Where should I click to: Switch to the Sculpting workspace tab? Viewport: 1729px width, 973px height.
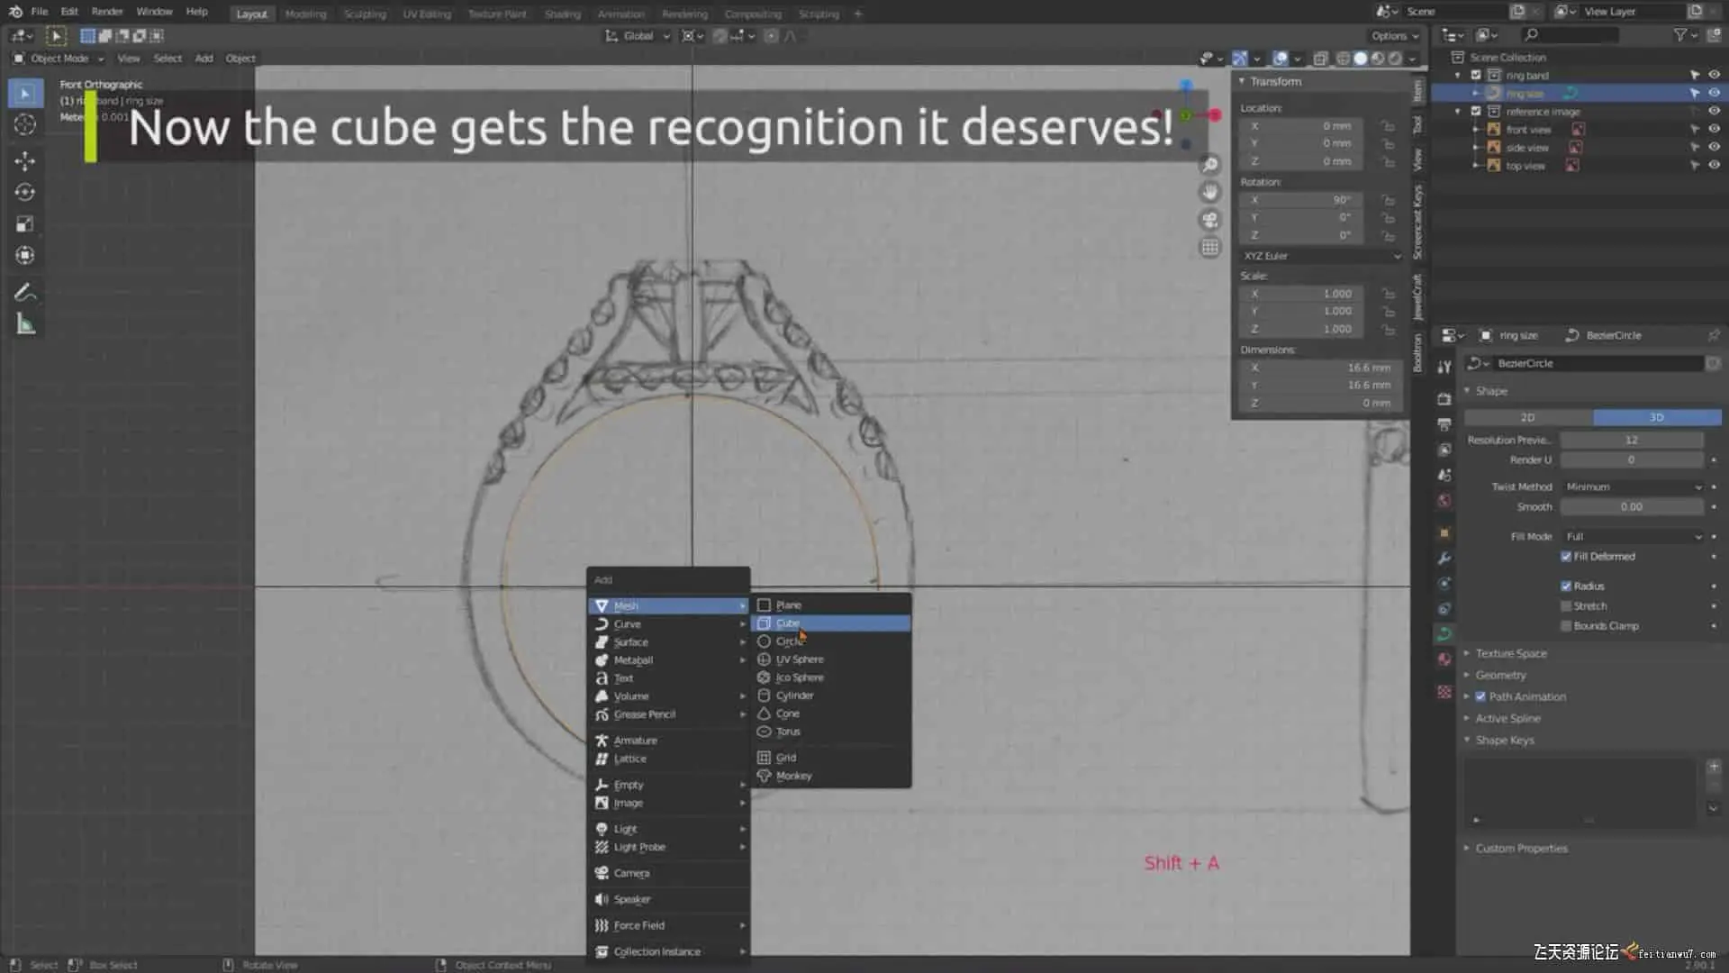click(364, 14)
